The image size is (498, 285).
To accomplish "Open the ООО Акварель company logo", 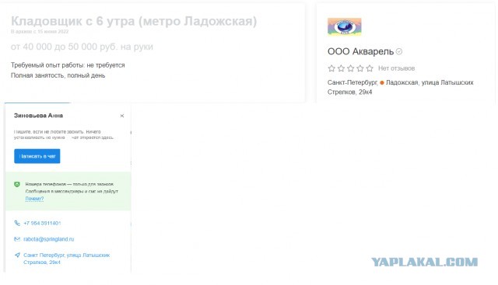I will pos(344,26).
